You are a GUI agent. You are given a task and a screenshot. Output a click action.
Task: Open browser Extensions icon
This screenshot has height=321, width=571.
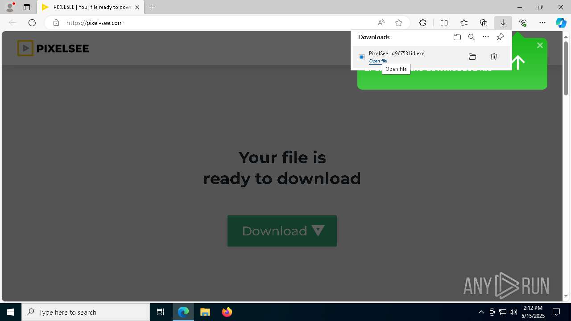422,23
